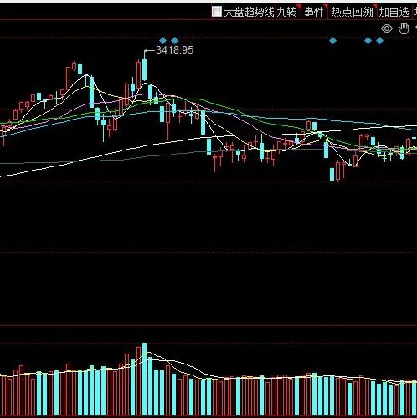Toggle the eye visibility icon
Image resolution: width=417 pixels, height=418 pixels.
tap(387, 28)
